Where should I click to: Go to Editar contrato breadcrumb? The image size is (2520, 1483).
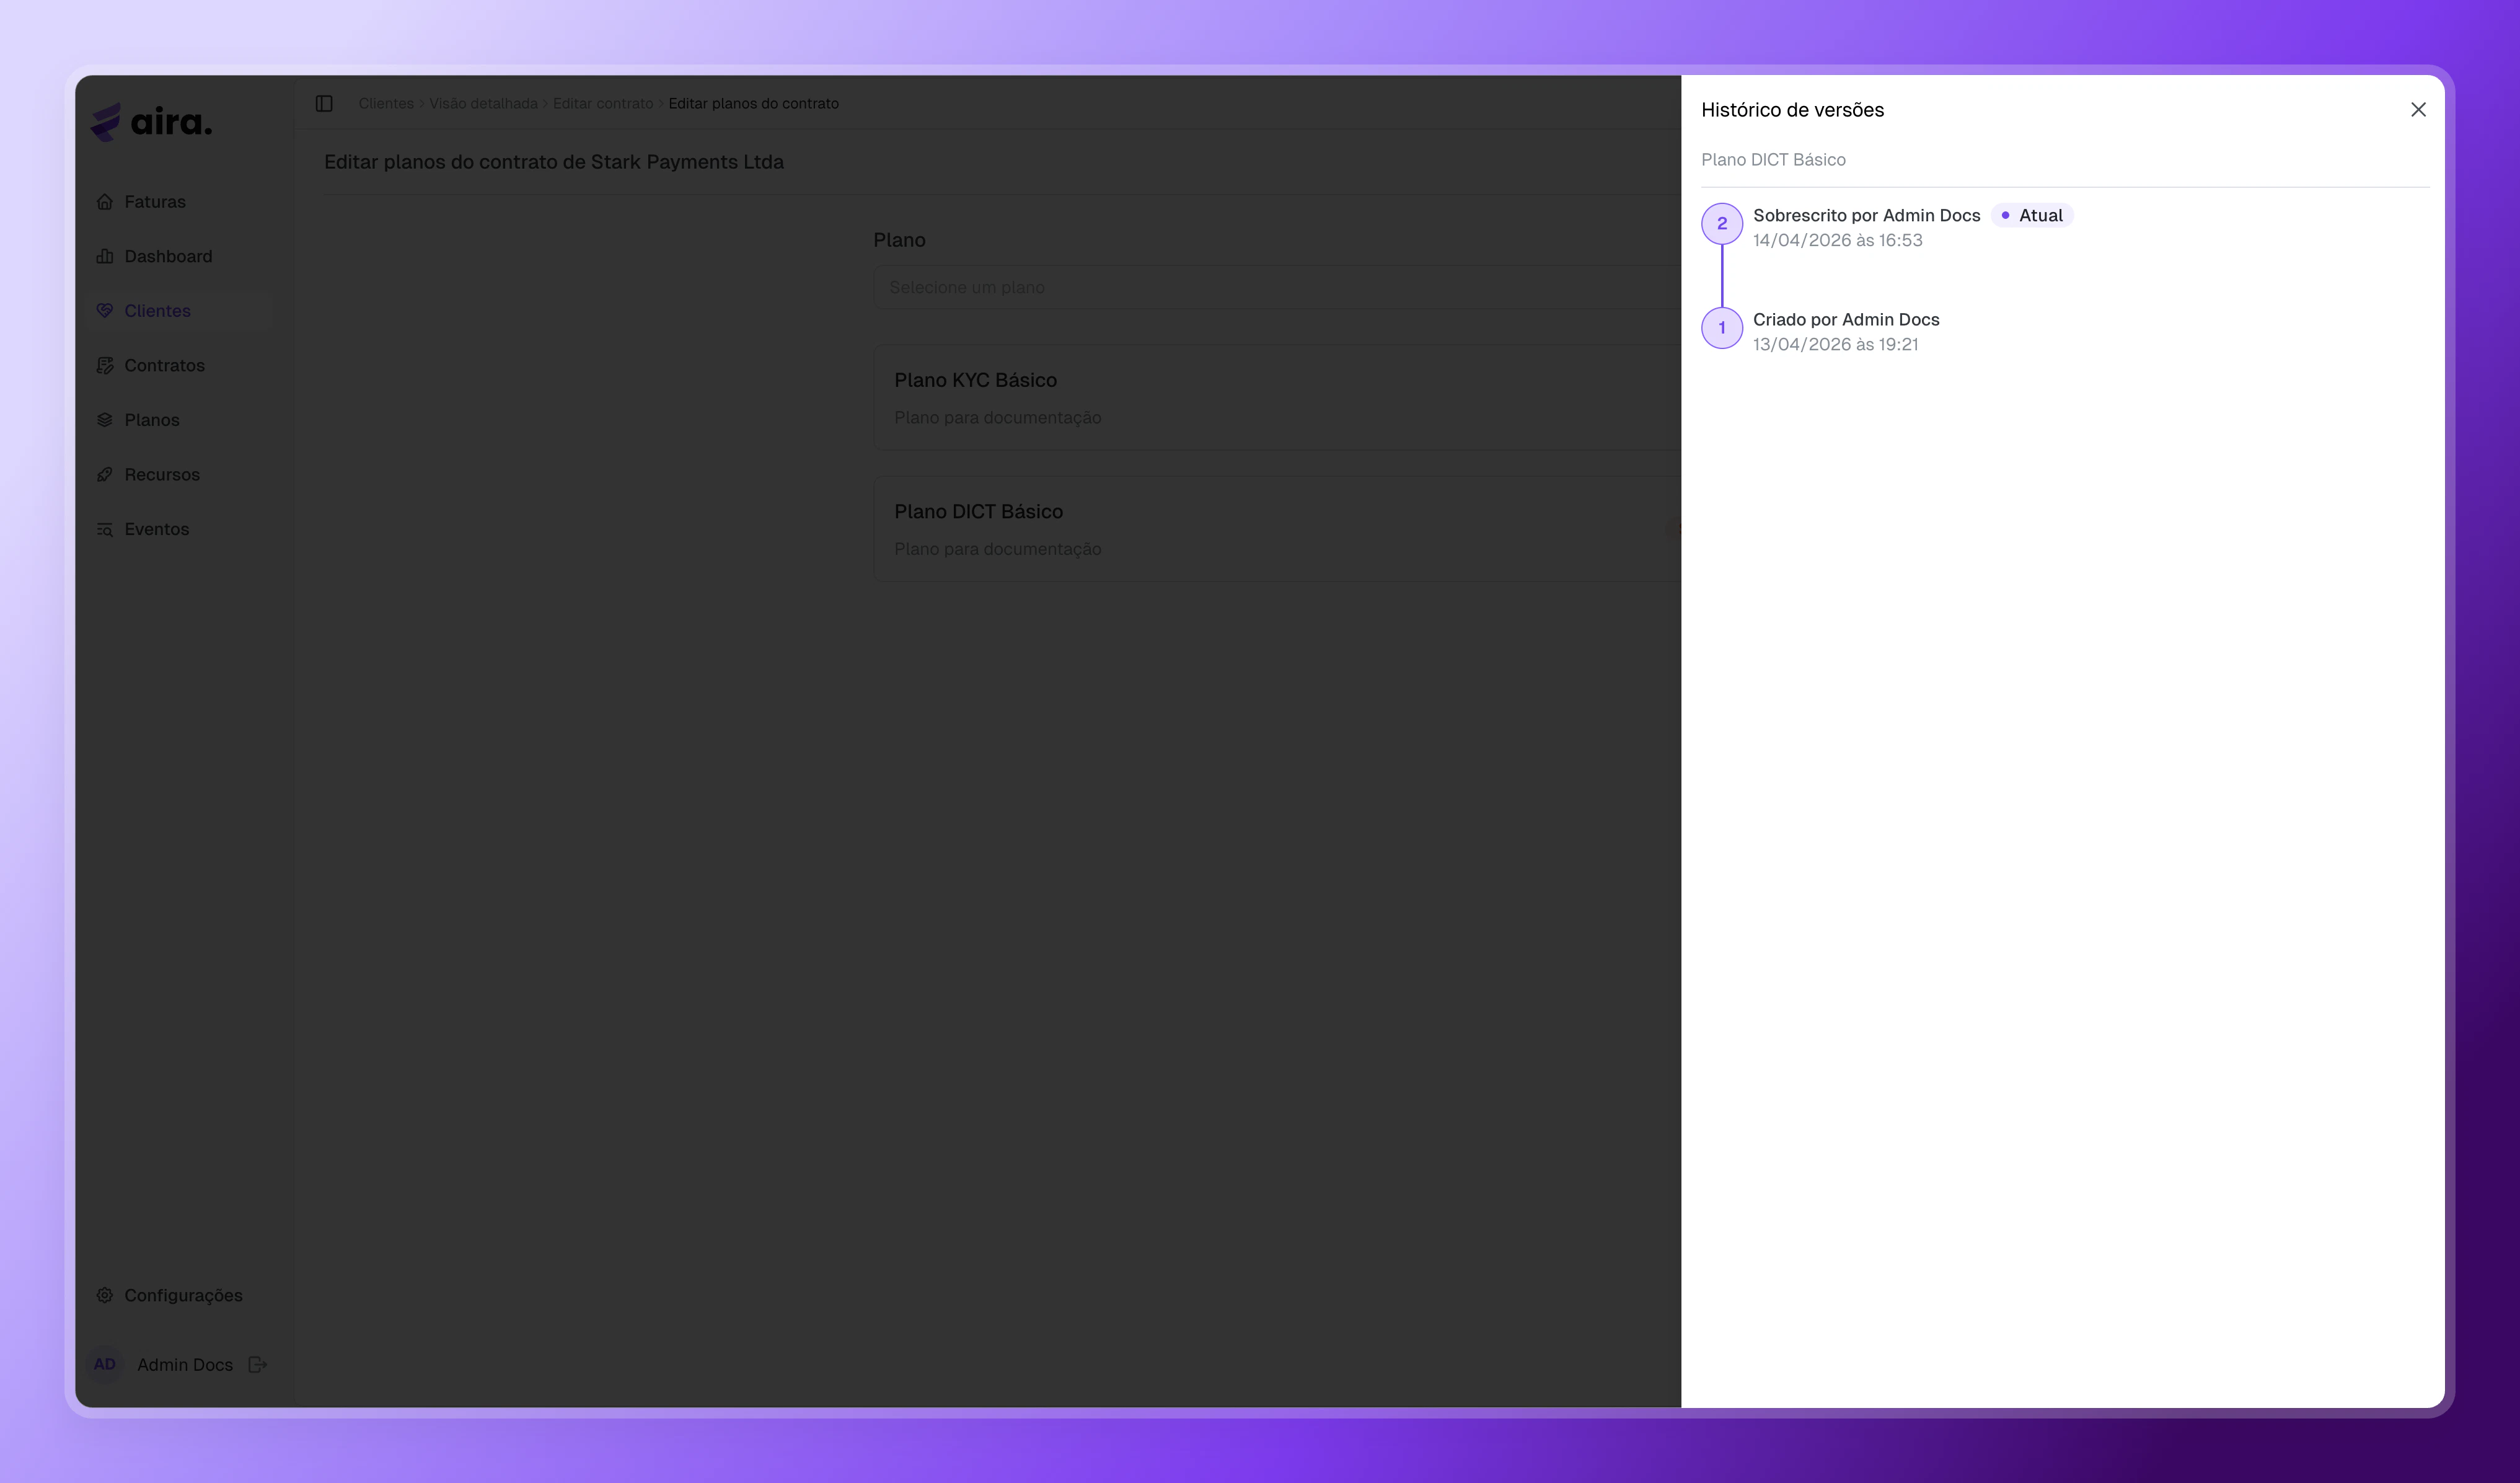(x=602, y=103)
